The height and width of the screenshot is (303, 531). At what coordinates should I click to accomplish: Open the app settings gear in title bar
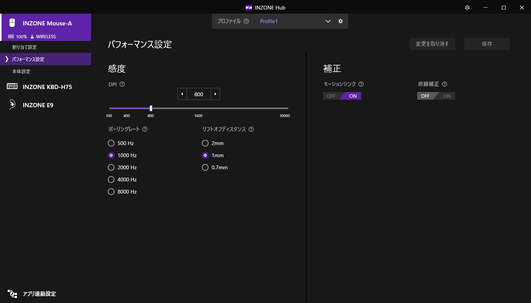click(467, 8)
